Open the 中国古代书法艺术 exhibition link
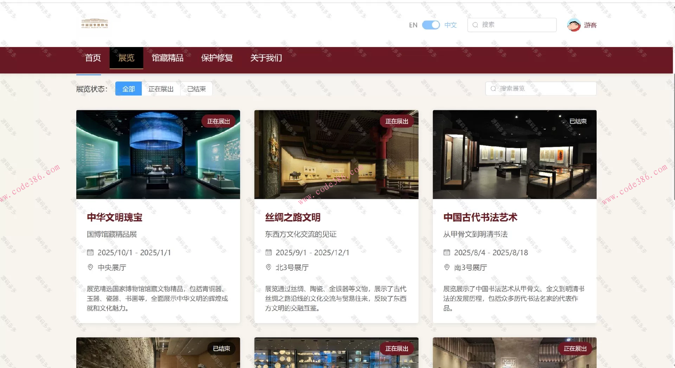Image resolution: width=675 pixels, height=368 pixels. pos(480,217)
